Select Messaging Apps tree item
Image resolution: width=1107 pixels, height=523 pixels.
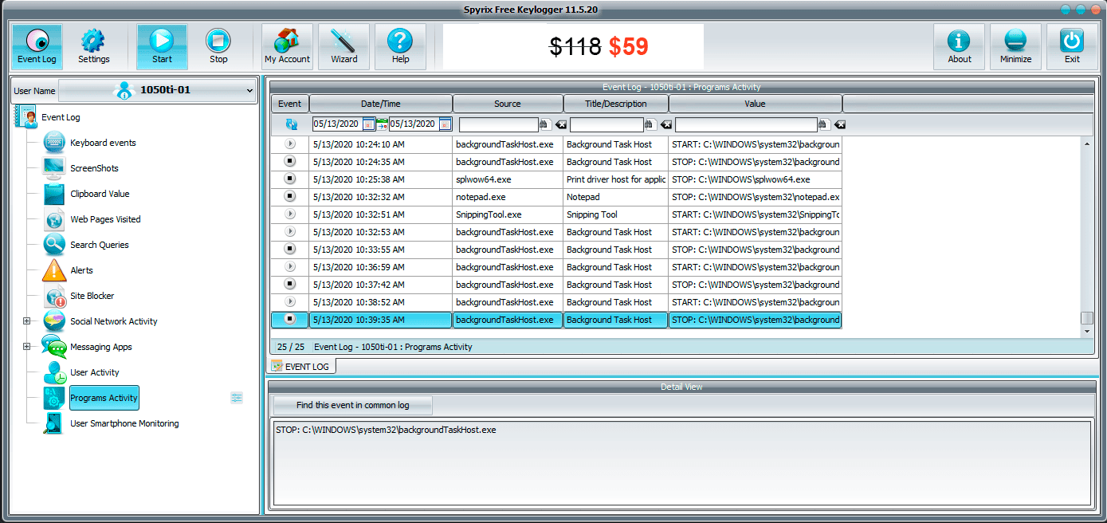[x=101, y=347]
